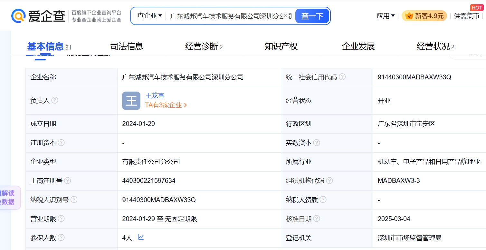Image resolution: width=486 pixels, height=250 pixels.
Task: Expand TA有3家企业 link arrow
Action: coord(185,105)
